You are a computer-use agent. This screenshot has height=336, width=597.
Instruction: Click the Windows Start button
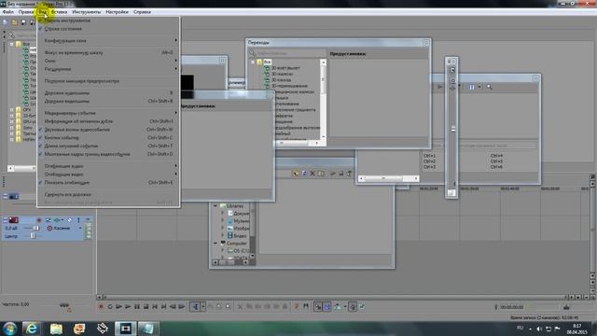point(10,329)
